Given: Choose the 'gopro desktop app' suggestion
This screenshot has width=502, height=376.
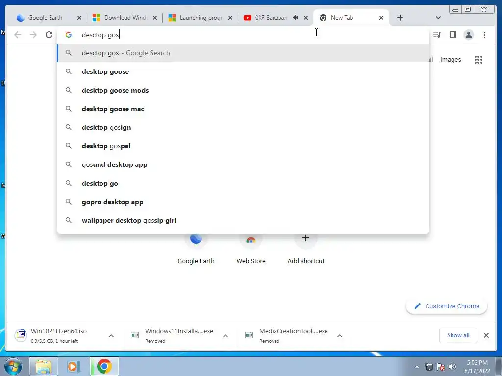Looking at the screenshot, I should tap(243, 202).
